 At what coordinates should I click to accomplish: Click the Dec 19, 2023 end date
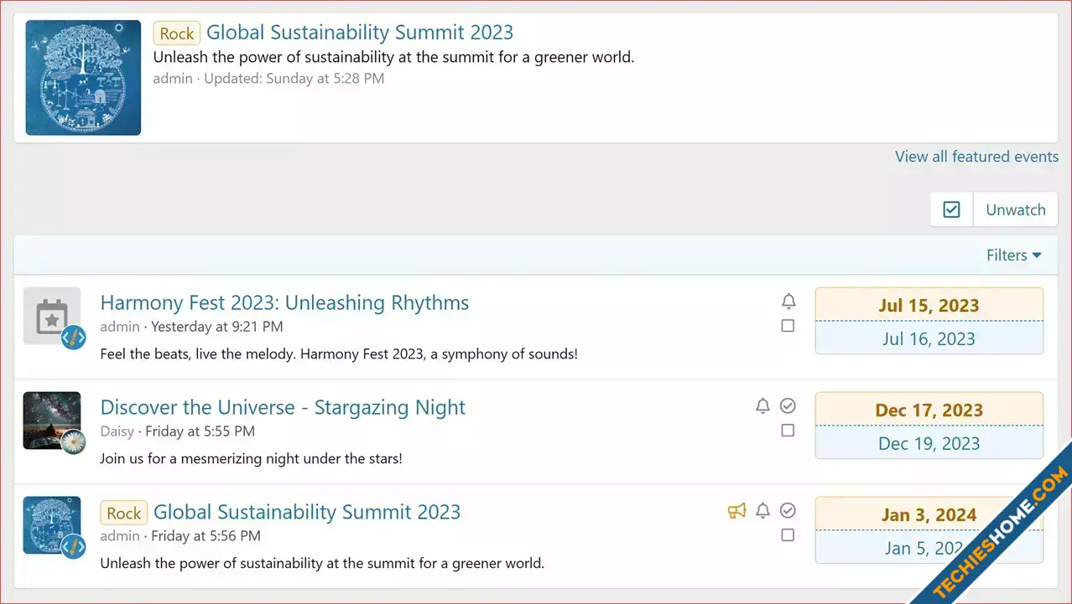(929, 443)
